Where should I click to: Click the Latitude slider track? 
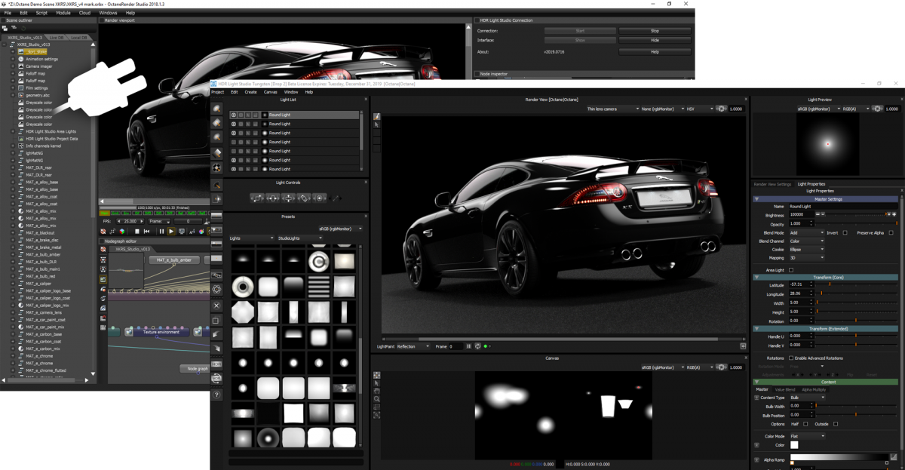[857, 284]
